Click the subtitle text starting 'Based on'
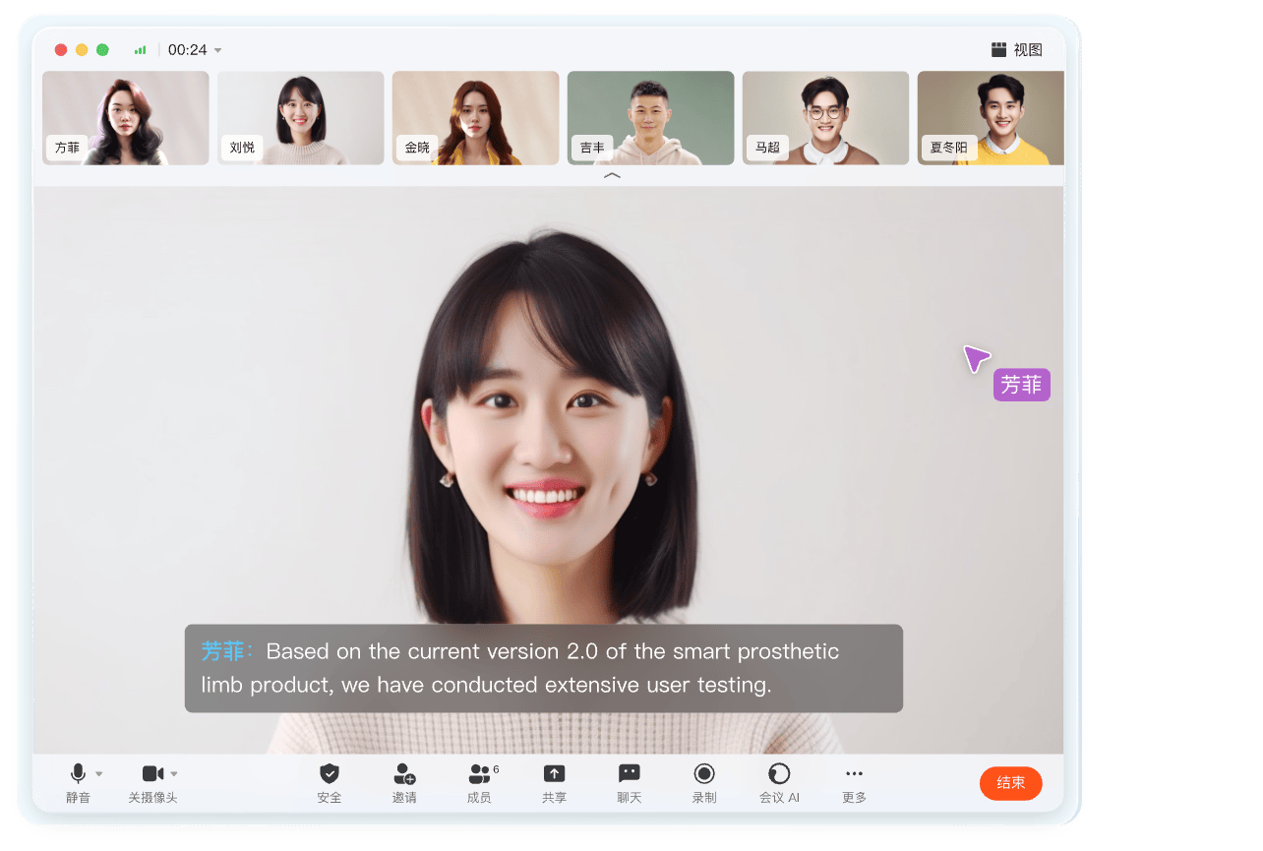 pyautogui.click(x=519, y=668)
